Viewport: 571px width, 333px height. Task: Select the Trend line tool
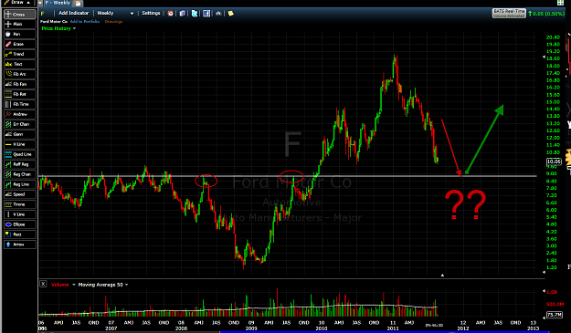tap(20, 54)
